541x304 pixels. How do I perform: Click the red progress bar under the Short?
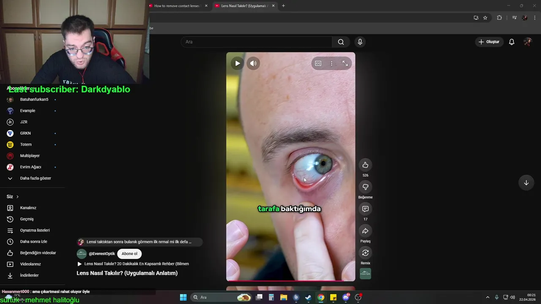290,280
